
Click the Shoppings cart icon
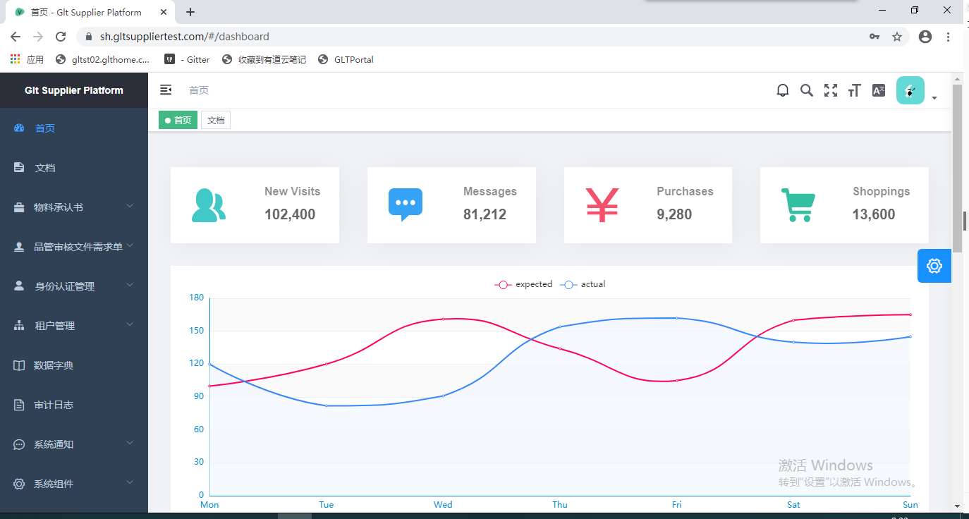[x=798, y=205]
